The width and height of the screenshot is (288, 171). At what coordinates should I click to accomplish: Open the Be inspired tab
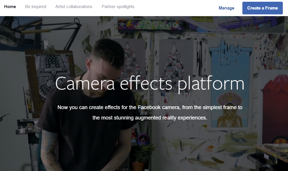(36, 7)
